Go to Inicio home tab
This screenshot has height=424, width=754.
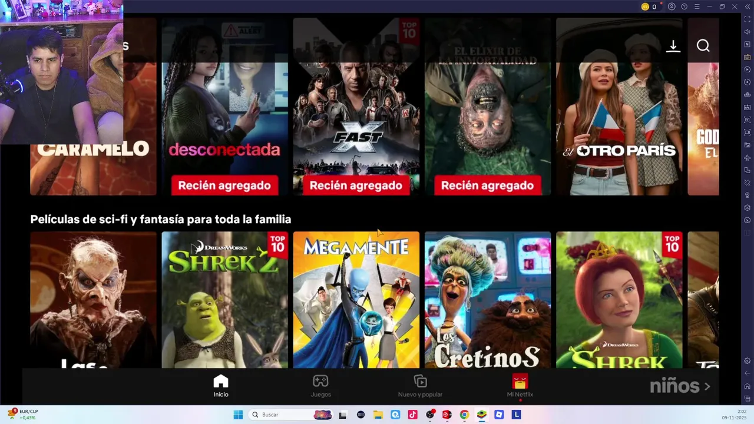[221, 386]
